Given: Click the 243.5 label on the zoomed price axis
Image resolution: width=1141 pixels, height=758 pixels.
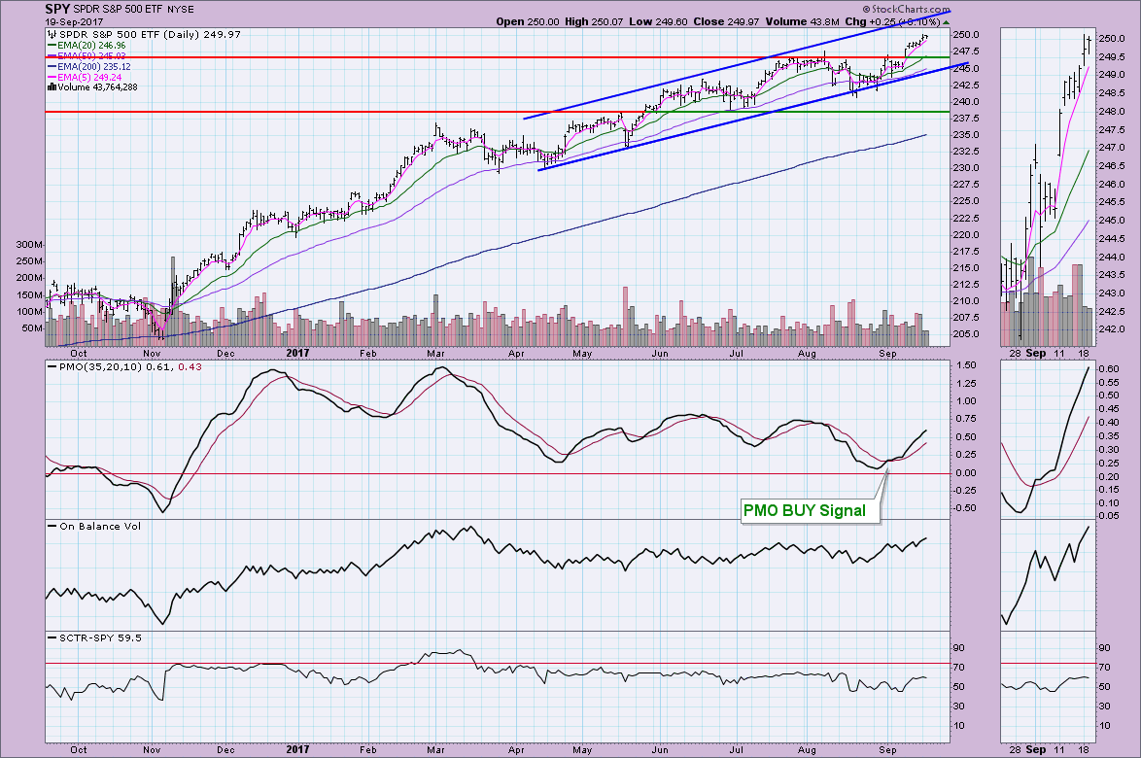Looking at the screenshot, I should (x=1111, y=275).
